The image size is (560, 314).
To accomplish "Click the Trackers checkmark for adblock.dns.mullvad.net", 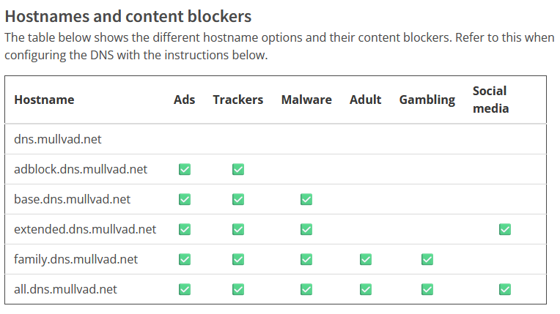I will pos(238,169).
